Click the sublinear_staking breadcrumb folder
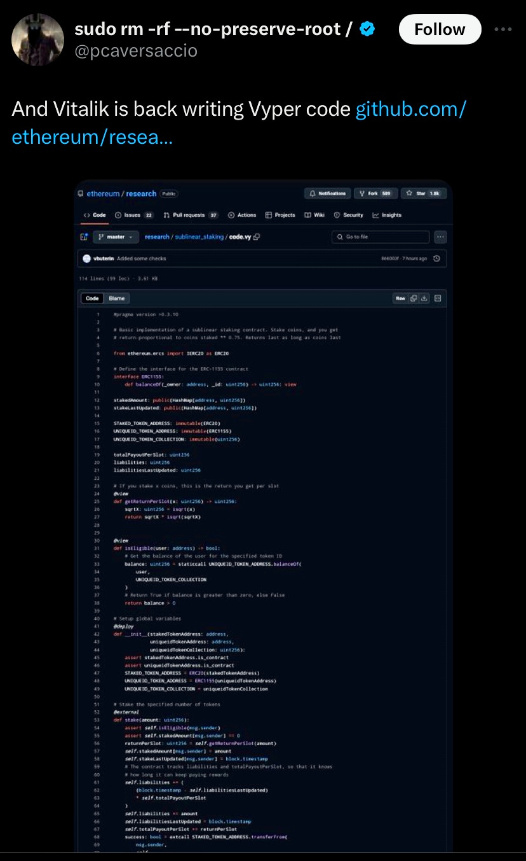Viewport: 526px width, 861px height. tap(199, 237)
